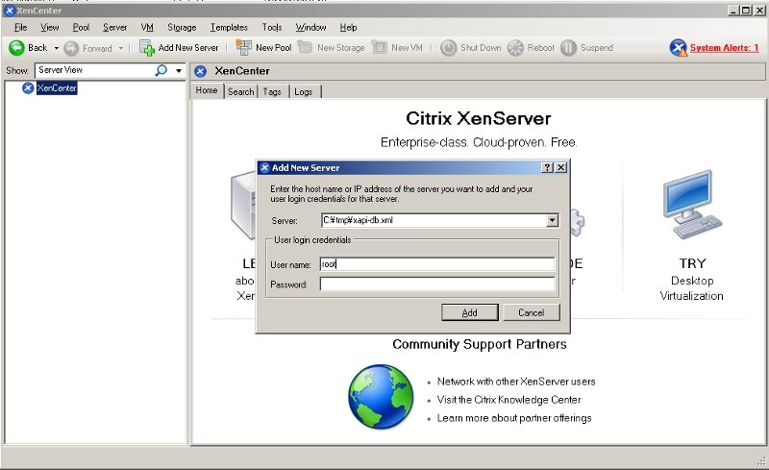Open the Templates menu
The width and height of the screenshot is (769, 470).
point(229,28)
